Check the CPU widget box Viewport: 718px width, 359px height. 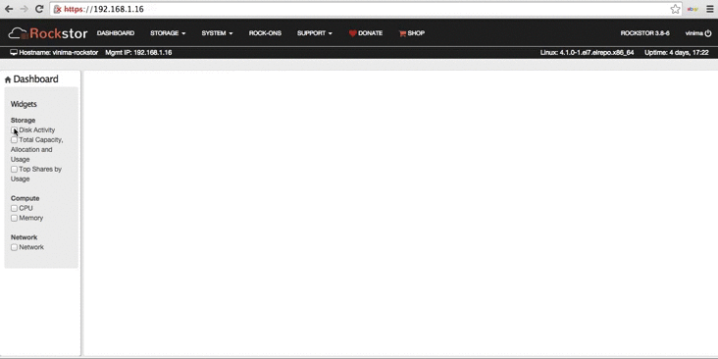point(14,208)
